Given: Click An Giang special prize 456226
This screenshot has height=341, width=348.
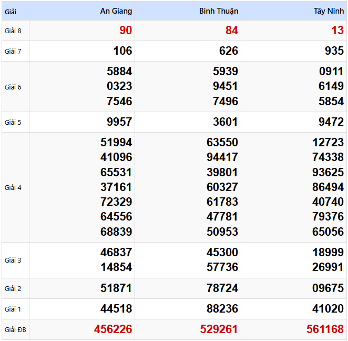Looking at the screenshot, I should (x=113, y=329).
